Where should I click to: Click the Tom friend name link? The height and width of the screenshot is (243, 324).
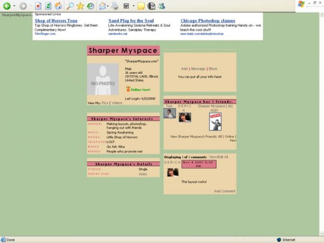(x=169, y=106)
